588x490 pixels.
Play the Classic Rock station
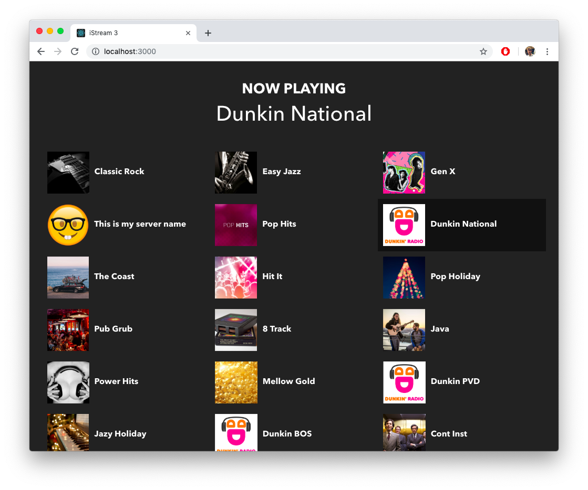point(119,172)
